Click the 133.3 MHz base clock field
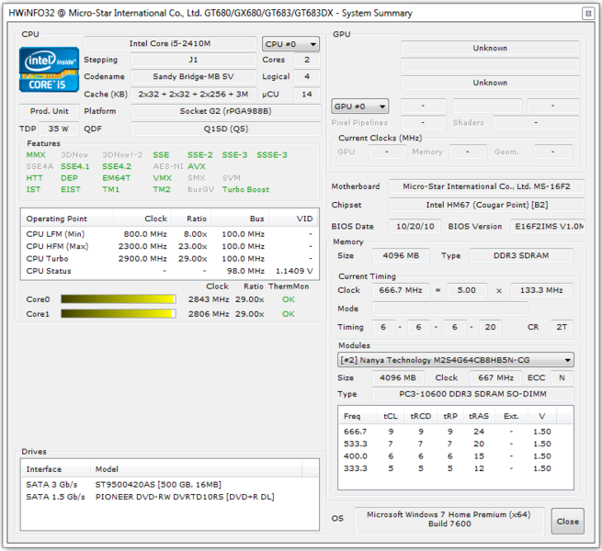 coord(541,290)
